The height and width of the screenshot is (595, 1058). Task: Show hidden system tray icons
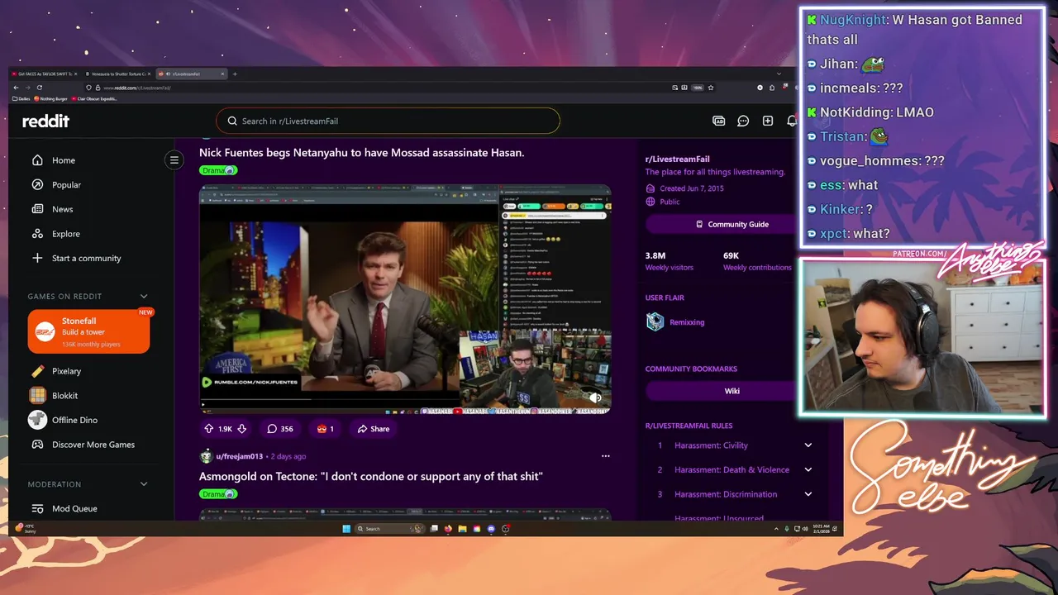776,529
